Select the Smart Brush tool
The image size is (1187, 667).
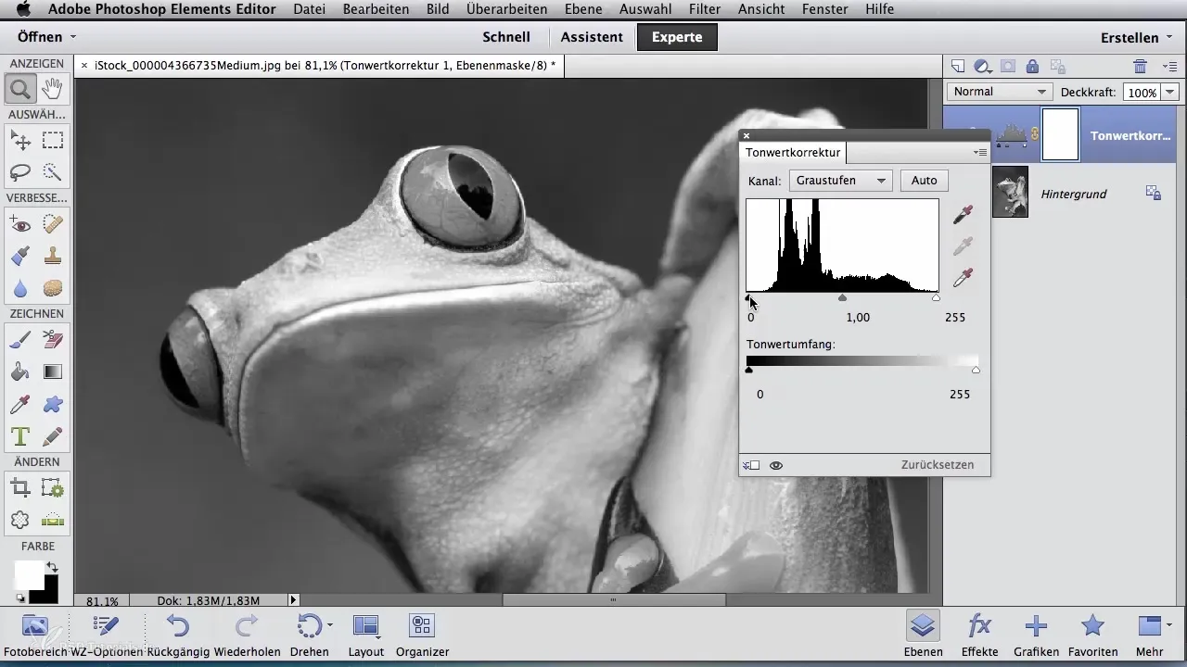tap(19, 255)
